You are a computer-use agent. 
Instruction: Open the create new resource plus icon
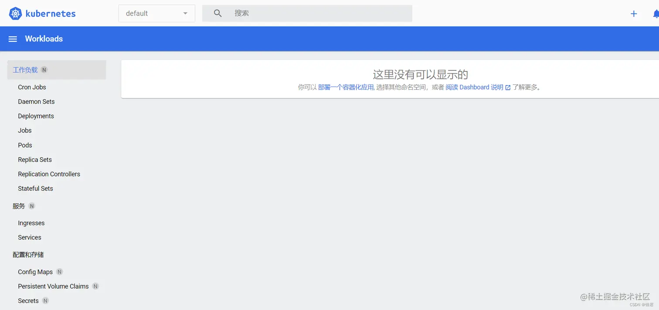pyautogui.click(x=633, y=13)
